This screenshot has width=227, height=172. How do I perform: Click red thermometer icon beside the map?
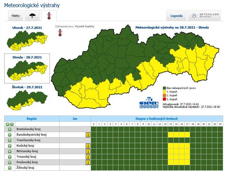[60, 32]
